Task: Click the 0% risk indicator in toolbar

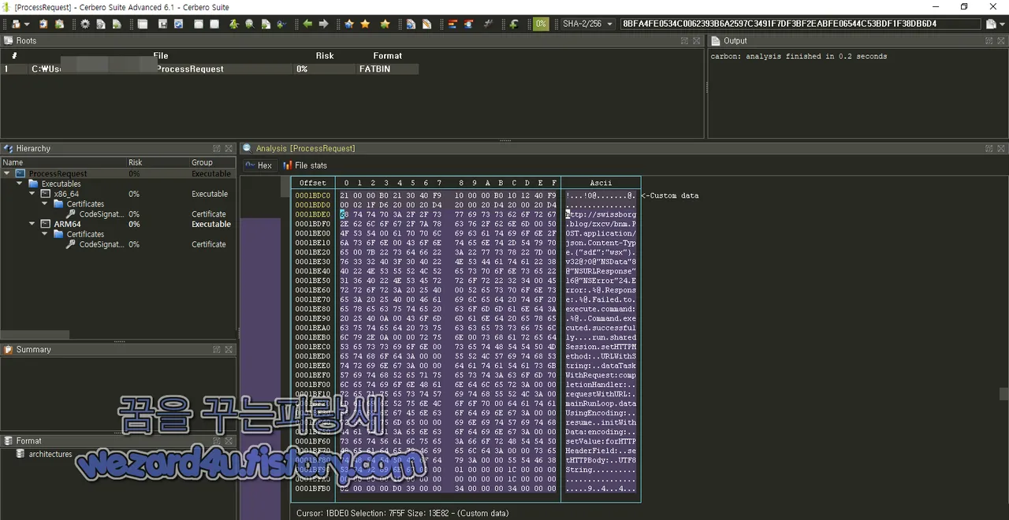Action: point(541,24)
